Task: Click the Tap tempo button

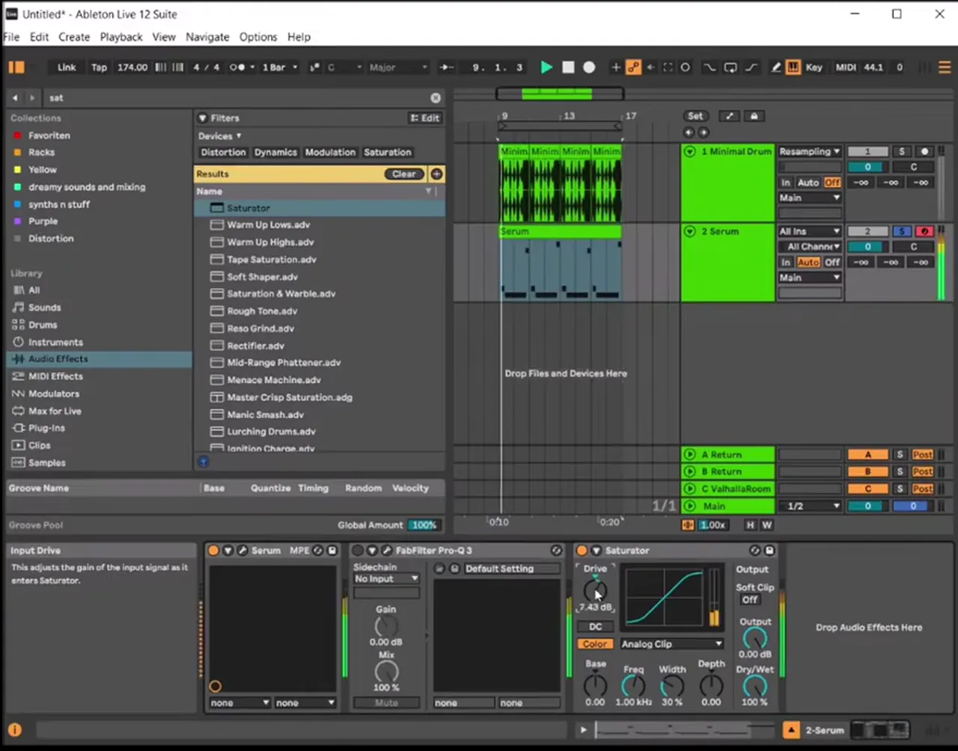Action: pyautogui.click(x=99, y=67)
